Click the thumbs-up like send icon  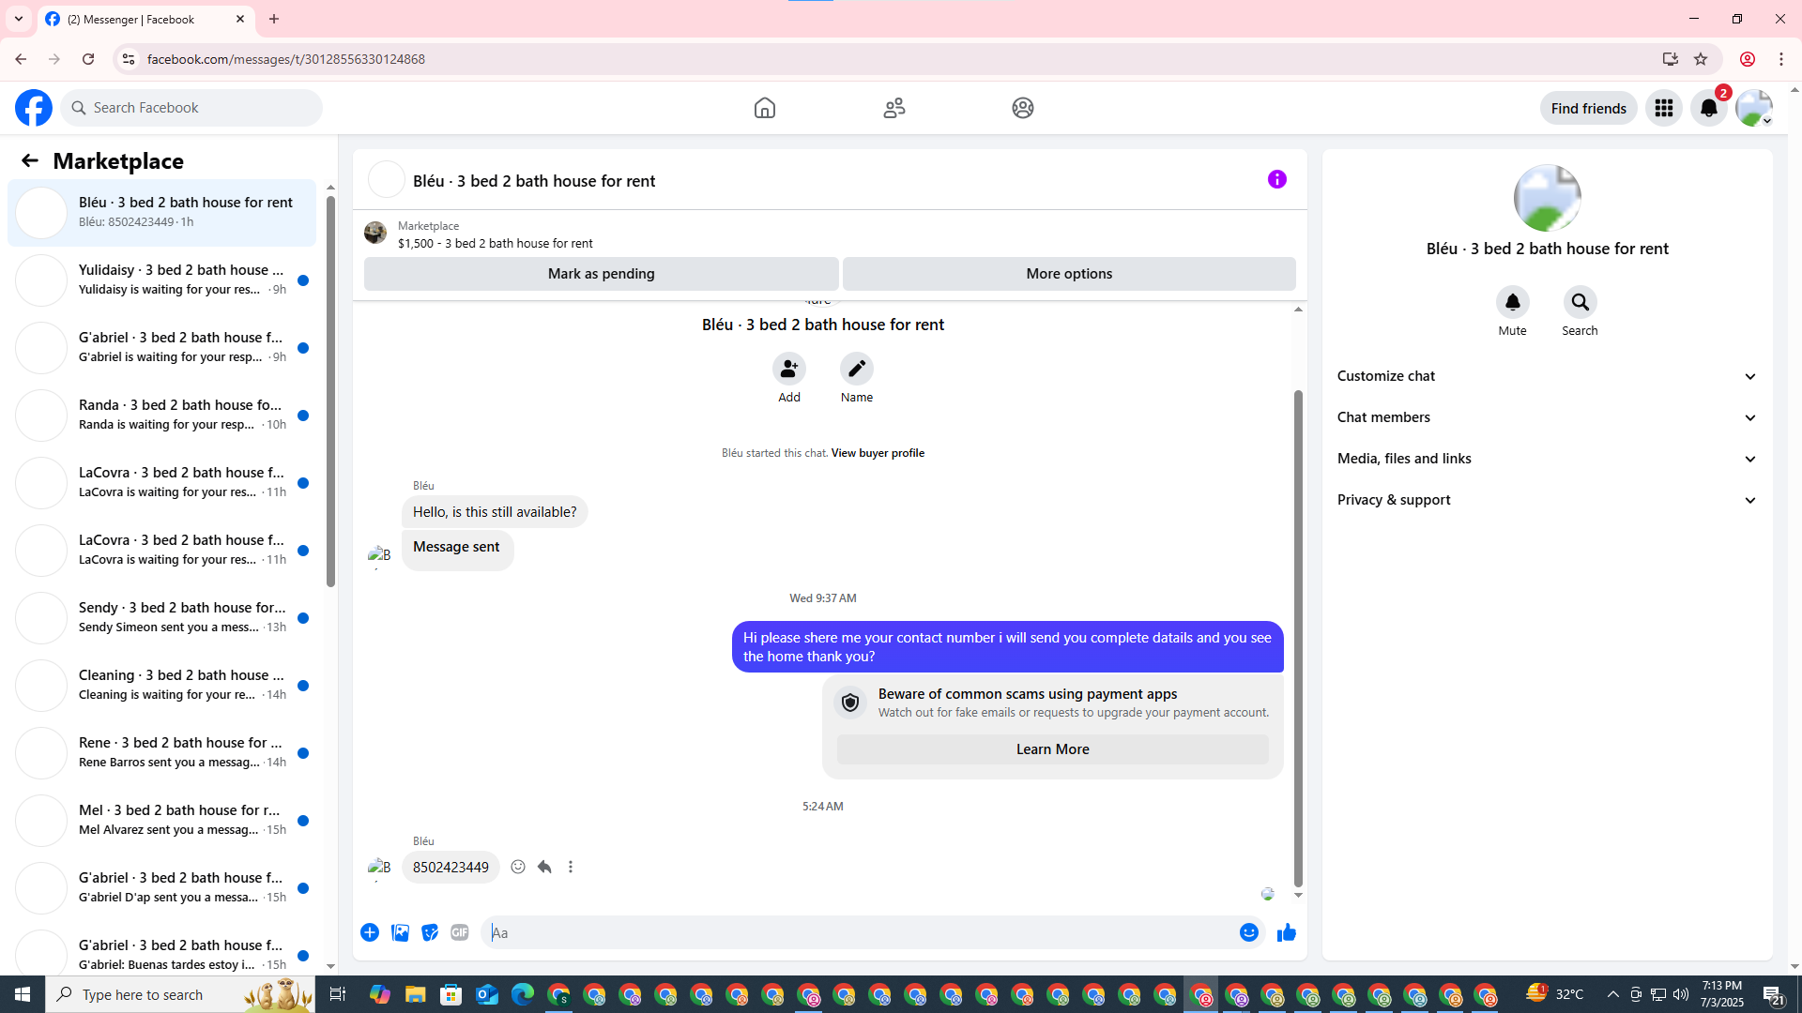[1286, 932]
